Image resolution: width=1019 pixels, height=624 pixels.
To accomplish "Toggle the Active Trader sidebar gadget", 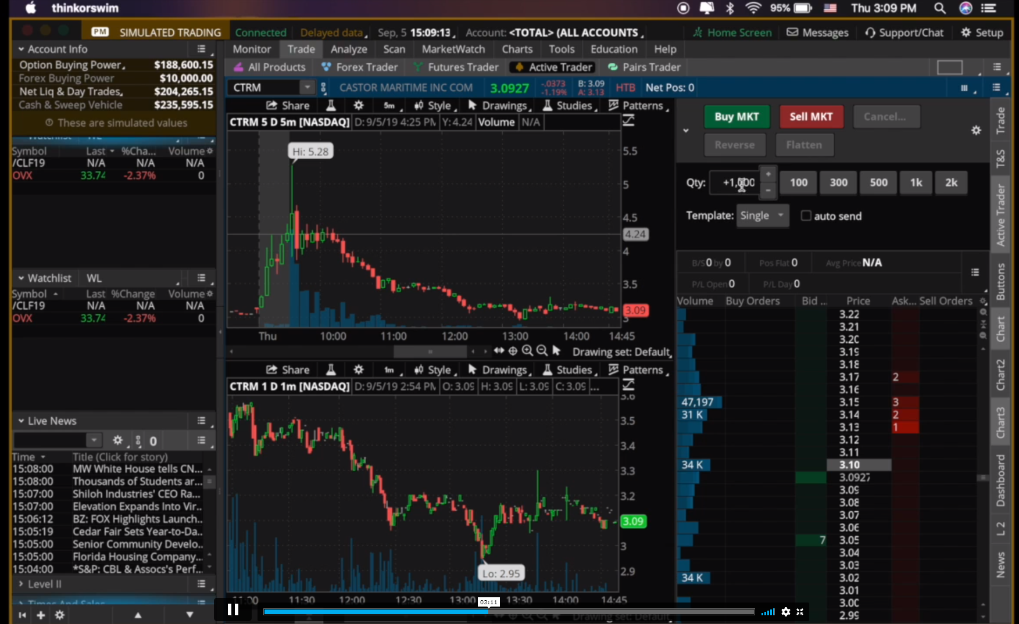I will pos(1000,215).
